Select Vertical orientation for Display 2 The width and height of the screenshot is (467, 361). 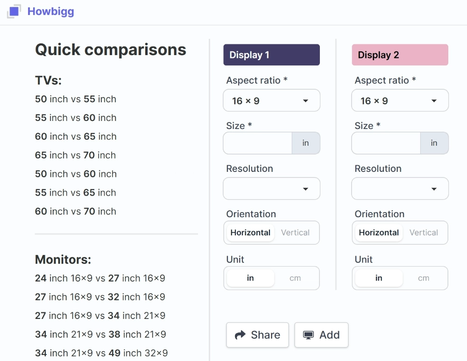point(424,233)
